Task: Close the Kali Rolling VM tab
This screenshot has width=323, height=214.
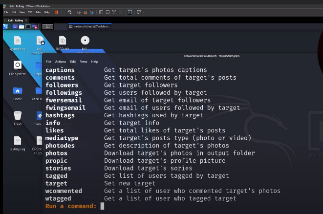Action: pyautogui.click(x=26, y=21)
